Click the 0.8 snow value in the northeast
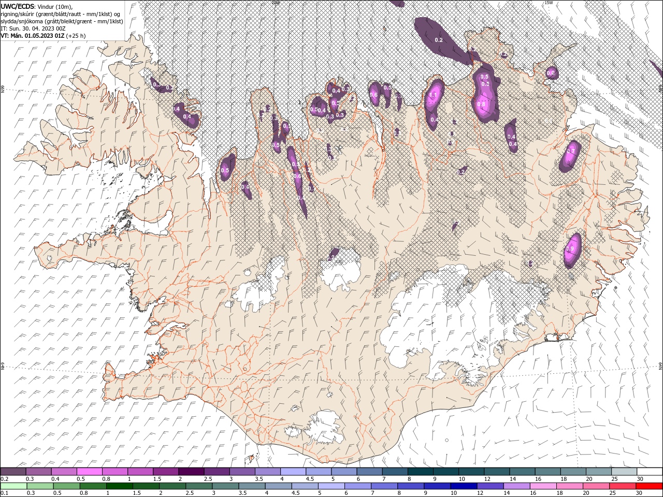Viewport: 663px width, 497px height. pos(481,104)
